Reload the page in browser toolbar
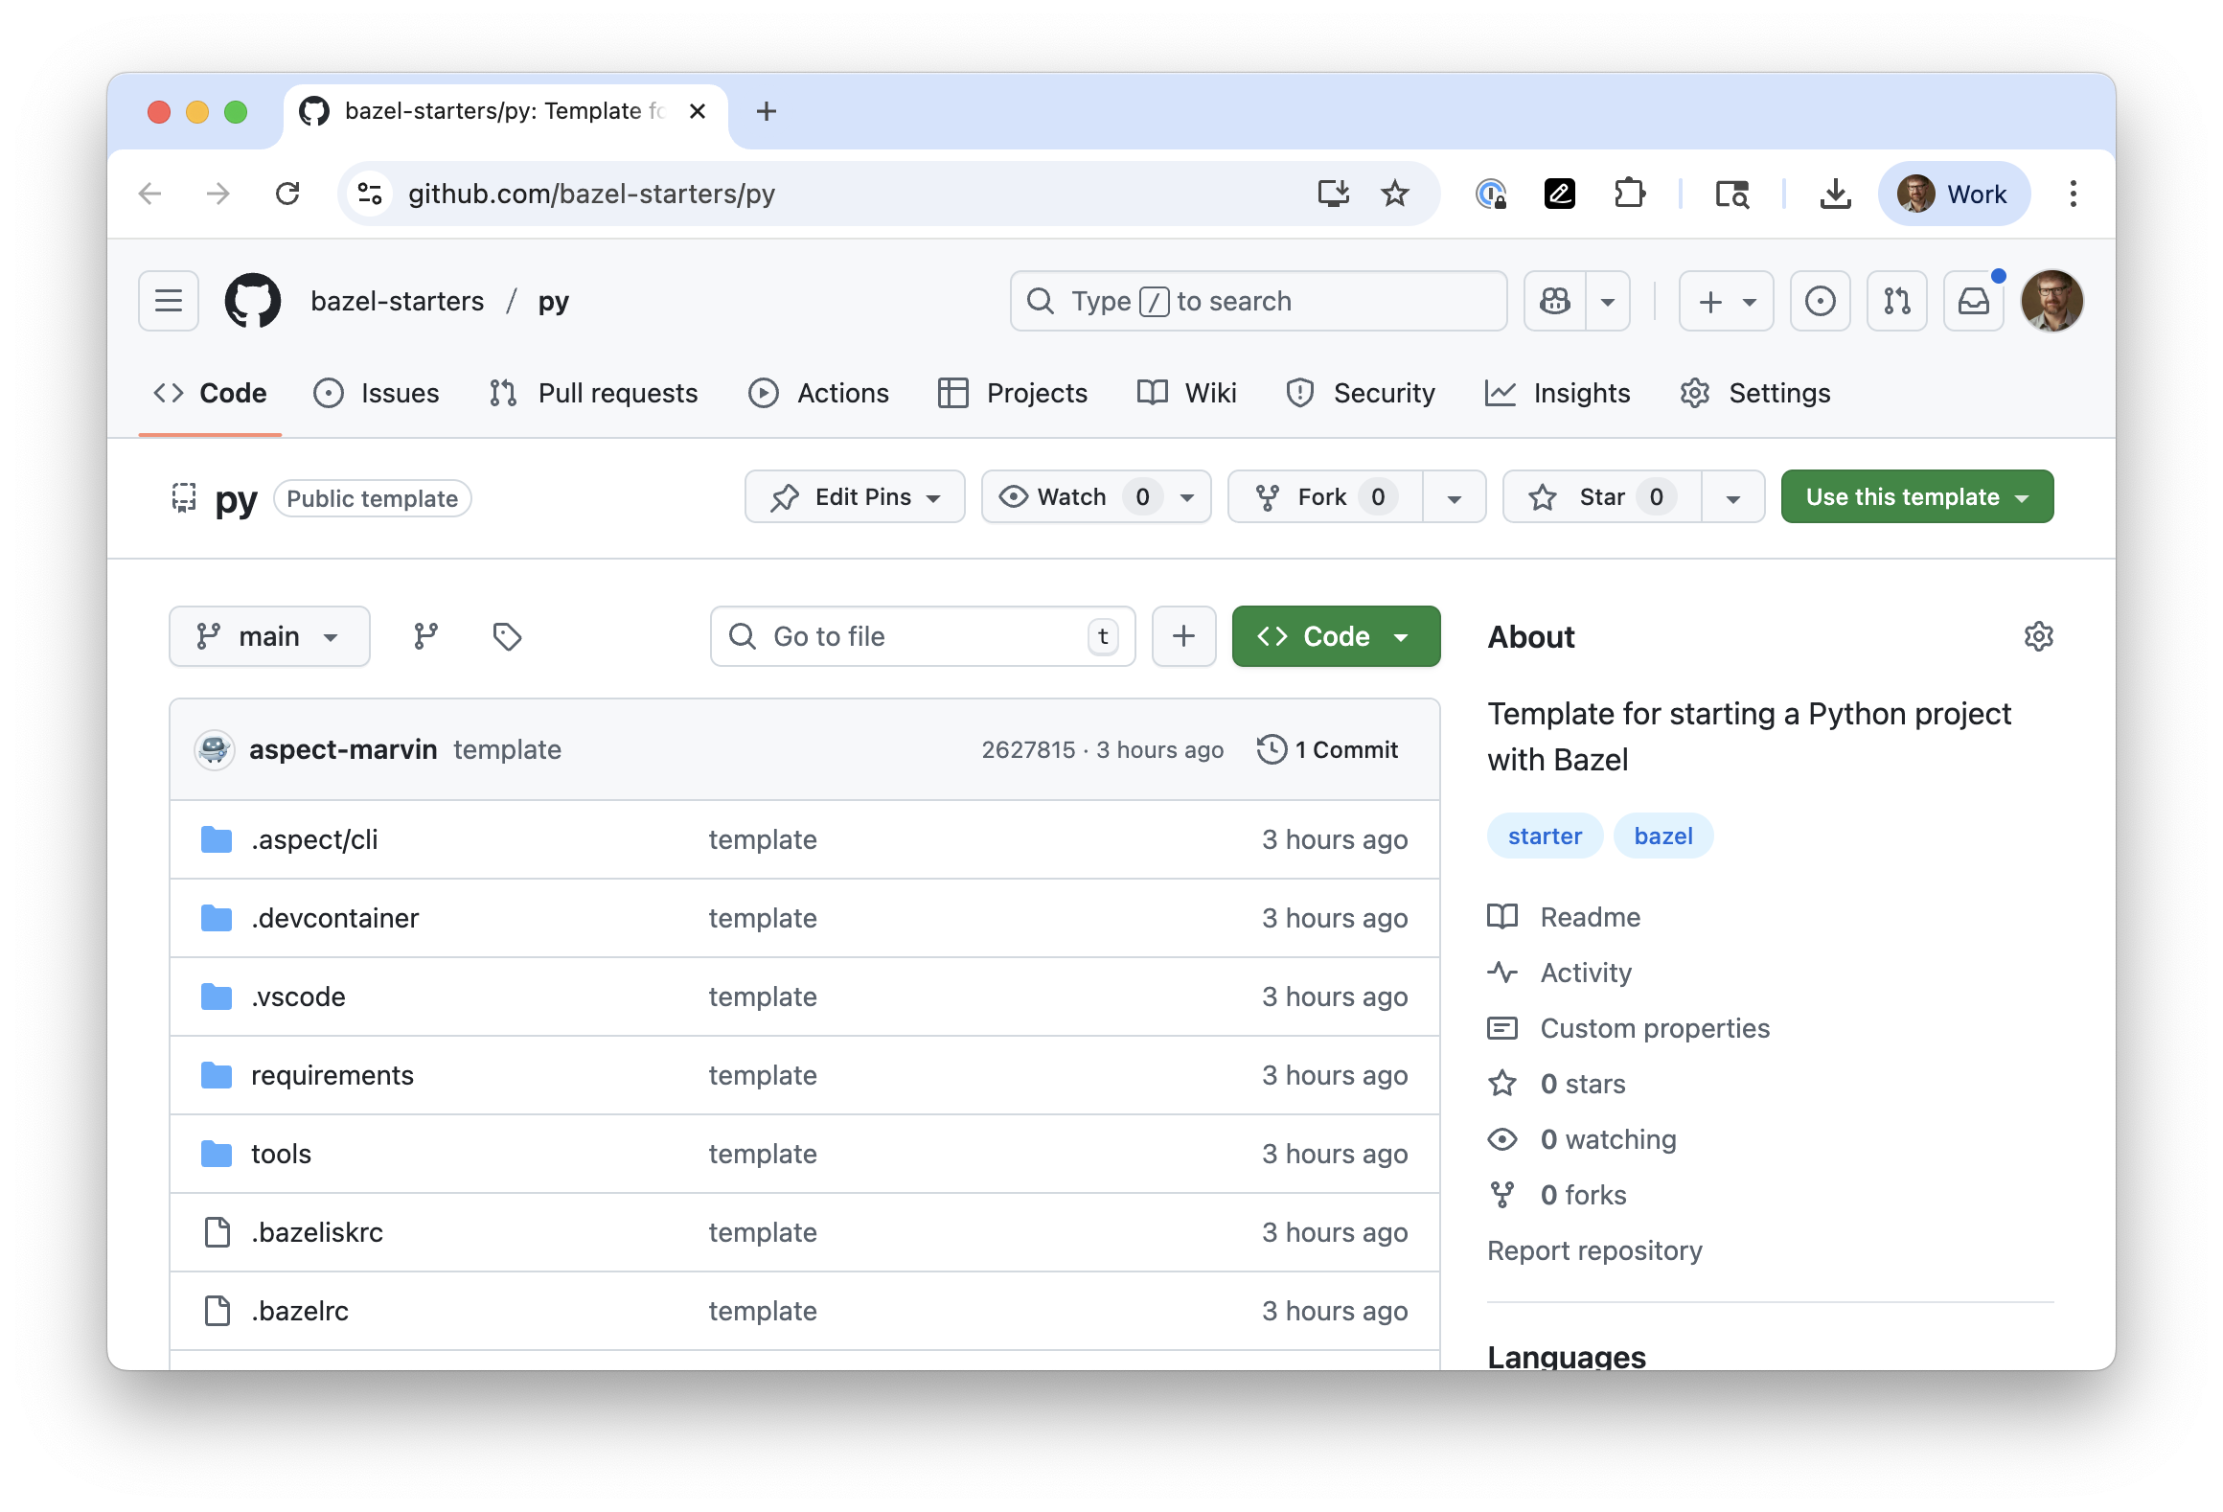The image size is (2223, 1512). (x=287, y=194)
